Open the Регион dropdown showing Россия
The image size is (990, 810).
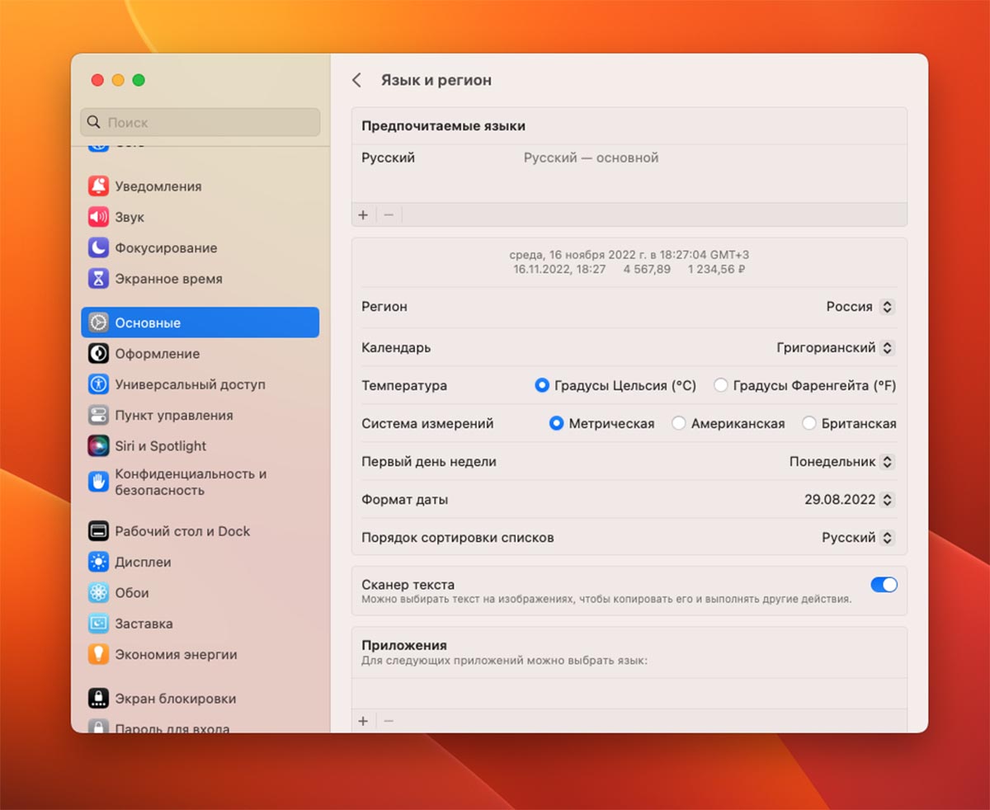887,307
